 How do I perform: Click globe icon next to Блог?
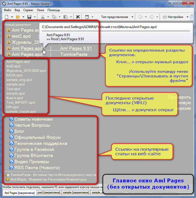tap(11, 131)
